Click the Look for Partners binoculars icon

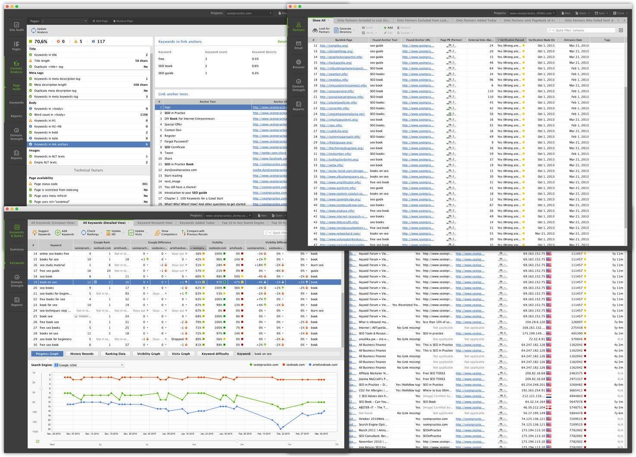click(x=315, y=30)
